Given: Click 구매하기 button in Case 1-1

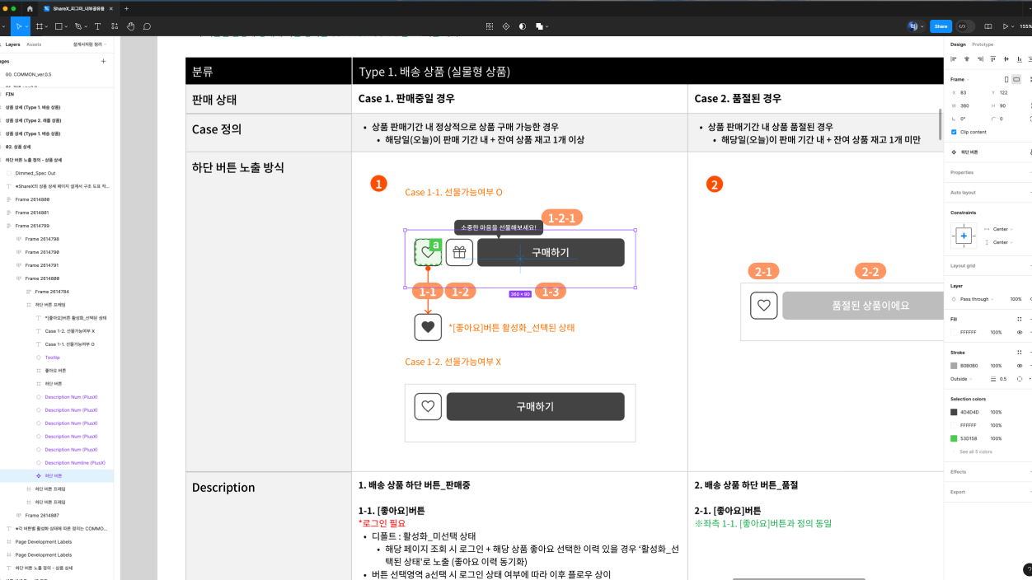Looking at the screenshot, I should (x=551, y=252).
